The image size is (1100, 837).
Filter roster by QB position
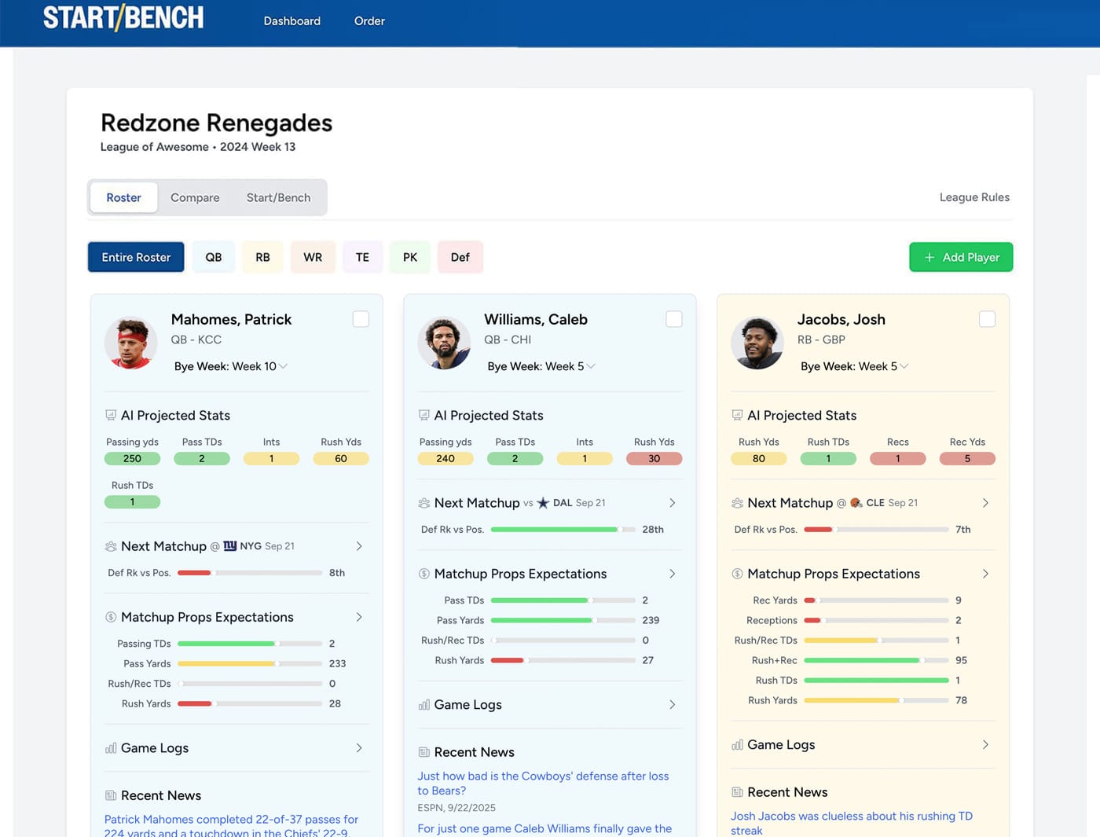point(214,257)
